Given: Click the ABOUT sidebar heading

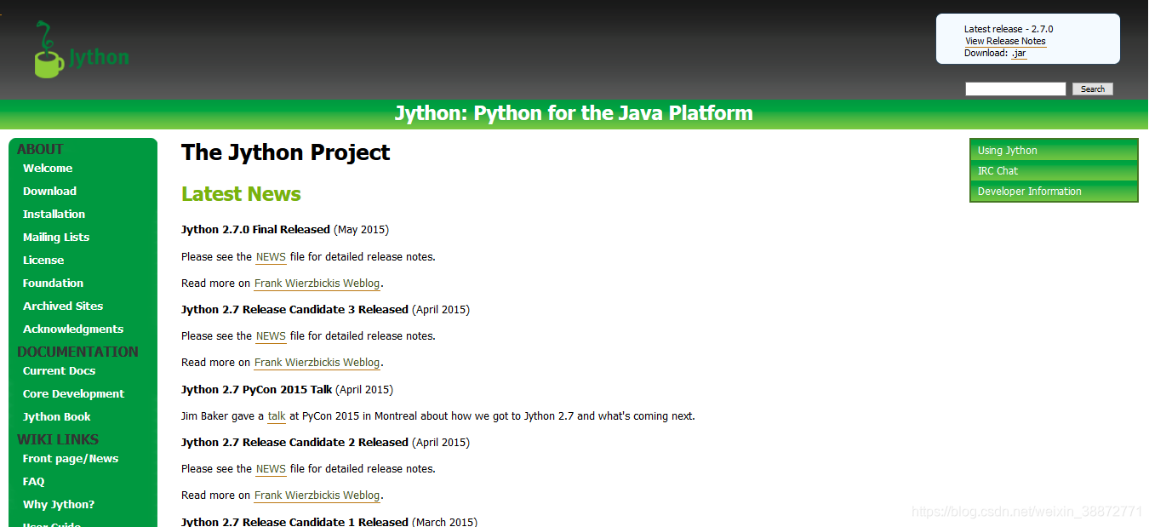Looking at the screenshot, I should [x=40, y=149].
